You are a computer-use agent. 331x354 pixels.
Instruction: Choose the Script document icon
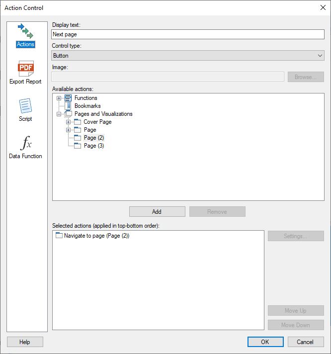click(x=25, y=106)
